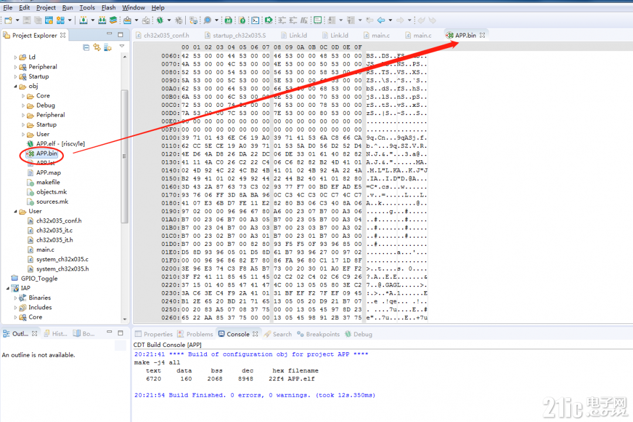Viewport: 633px width, 422px height.
Task: Open the Back navigation history dropdown
Action: coord(390,20)
